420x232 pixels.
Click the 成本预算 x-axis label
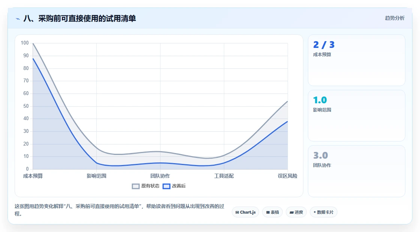tap(33, 176)
